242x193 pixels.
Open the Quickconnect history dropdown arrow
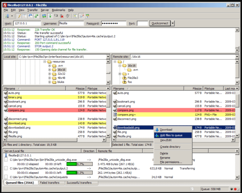coord(173,23)
